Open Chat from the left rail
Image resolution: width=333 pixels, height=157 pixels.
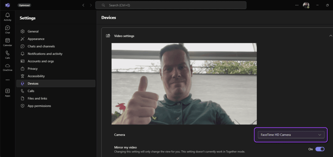[7, 29]
